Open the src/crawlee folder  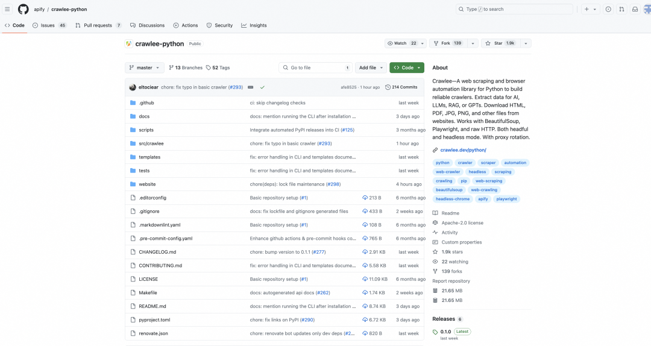(151, 143)
